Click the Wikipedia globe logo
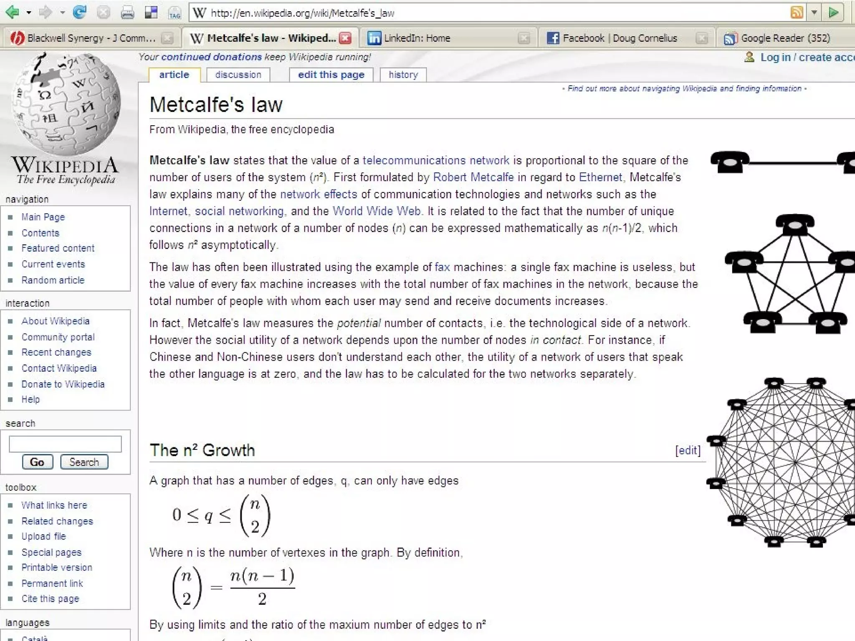 point(66,104)
